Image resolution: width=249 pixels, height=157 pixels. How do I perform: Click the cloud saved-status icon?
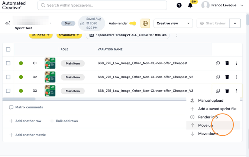(x=82, y=23)
